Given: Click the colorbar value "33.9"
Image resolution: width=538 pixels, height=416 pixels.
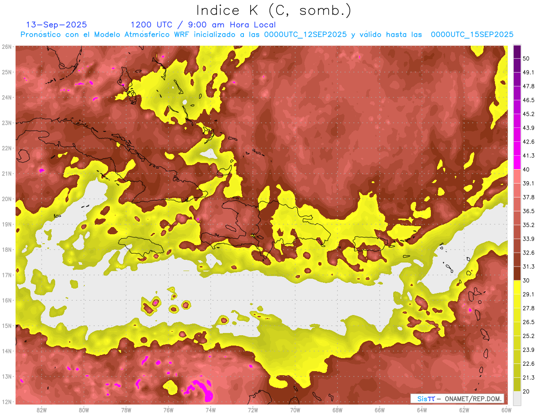Looking at the screenshot, I should pyautogui.click(x=529, y=239).
